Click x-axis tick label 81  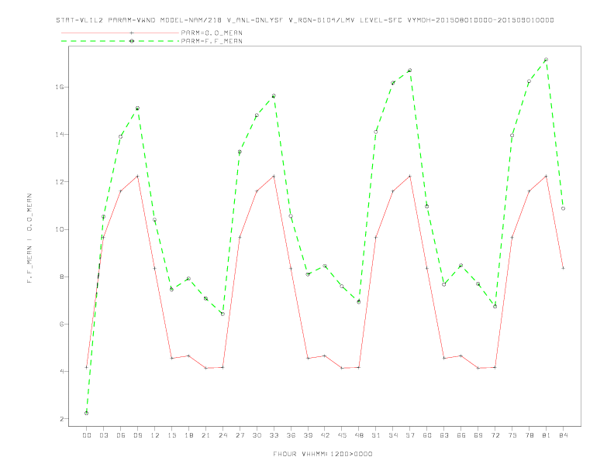[x=547, y=435]
